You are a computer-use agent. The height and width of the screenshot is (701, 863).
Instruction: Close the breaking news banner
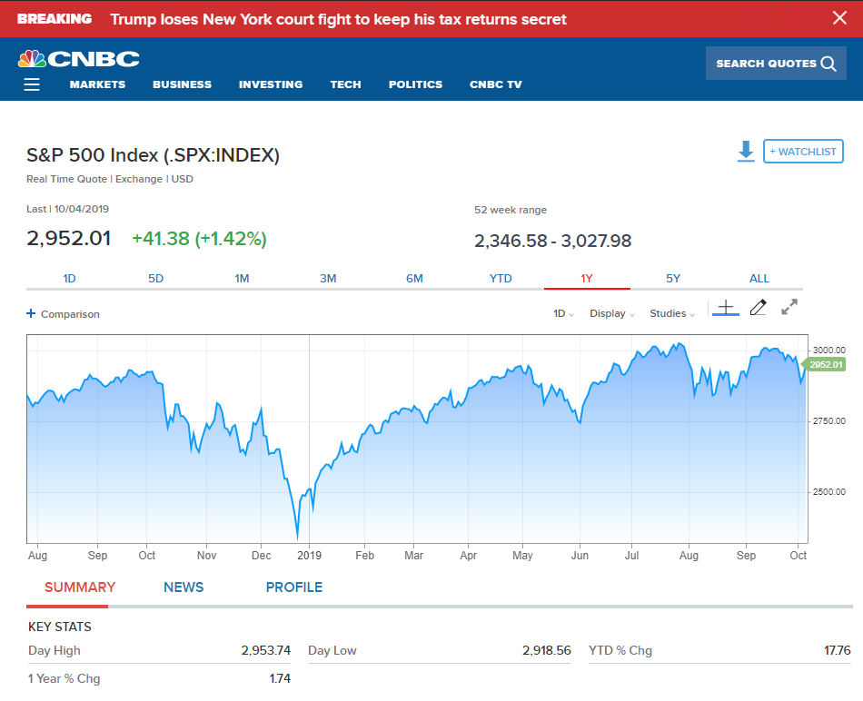(x=839, y=18)
